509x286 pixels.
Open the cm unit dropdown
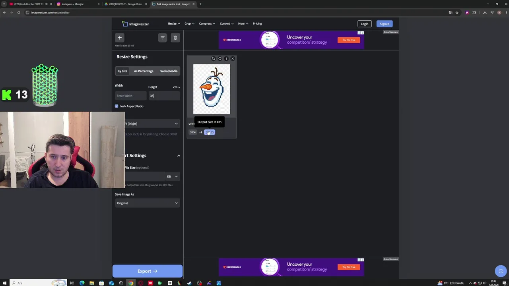tap(177, 87)
